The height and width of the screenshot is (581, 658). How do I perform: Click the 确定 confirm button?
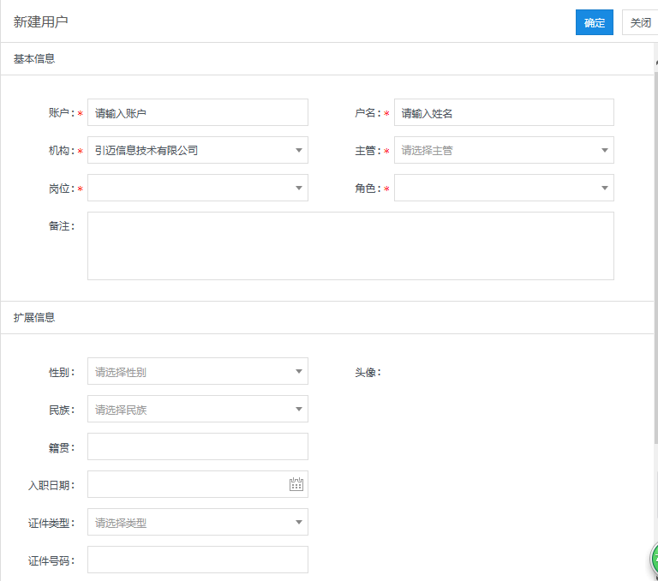595,22
